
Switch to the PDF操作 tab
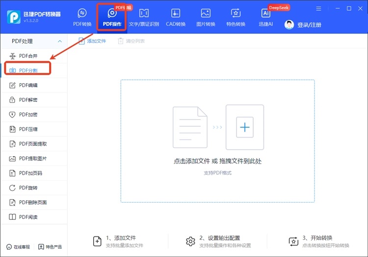pos(112,17)
